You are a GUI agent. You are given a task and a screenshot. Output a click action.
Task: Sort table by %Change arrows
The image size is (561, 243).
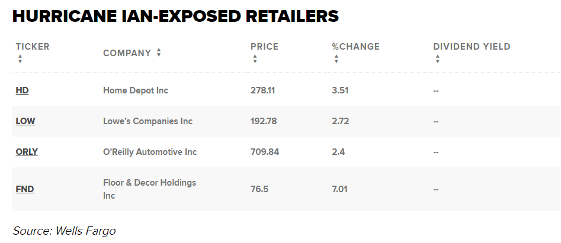click(x=336, y=59)
